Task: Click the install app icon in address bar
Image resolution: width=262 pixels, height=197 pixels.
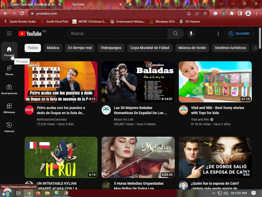Action: pyautogui.click(x=189, y=13)
